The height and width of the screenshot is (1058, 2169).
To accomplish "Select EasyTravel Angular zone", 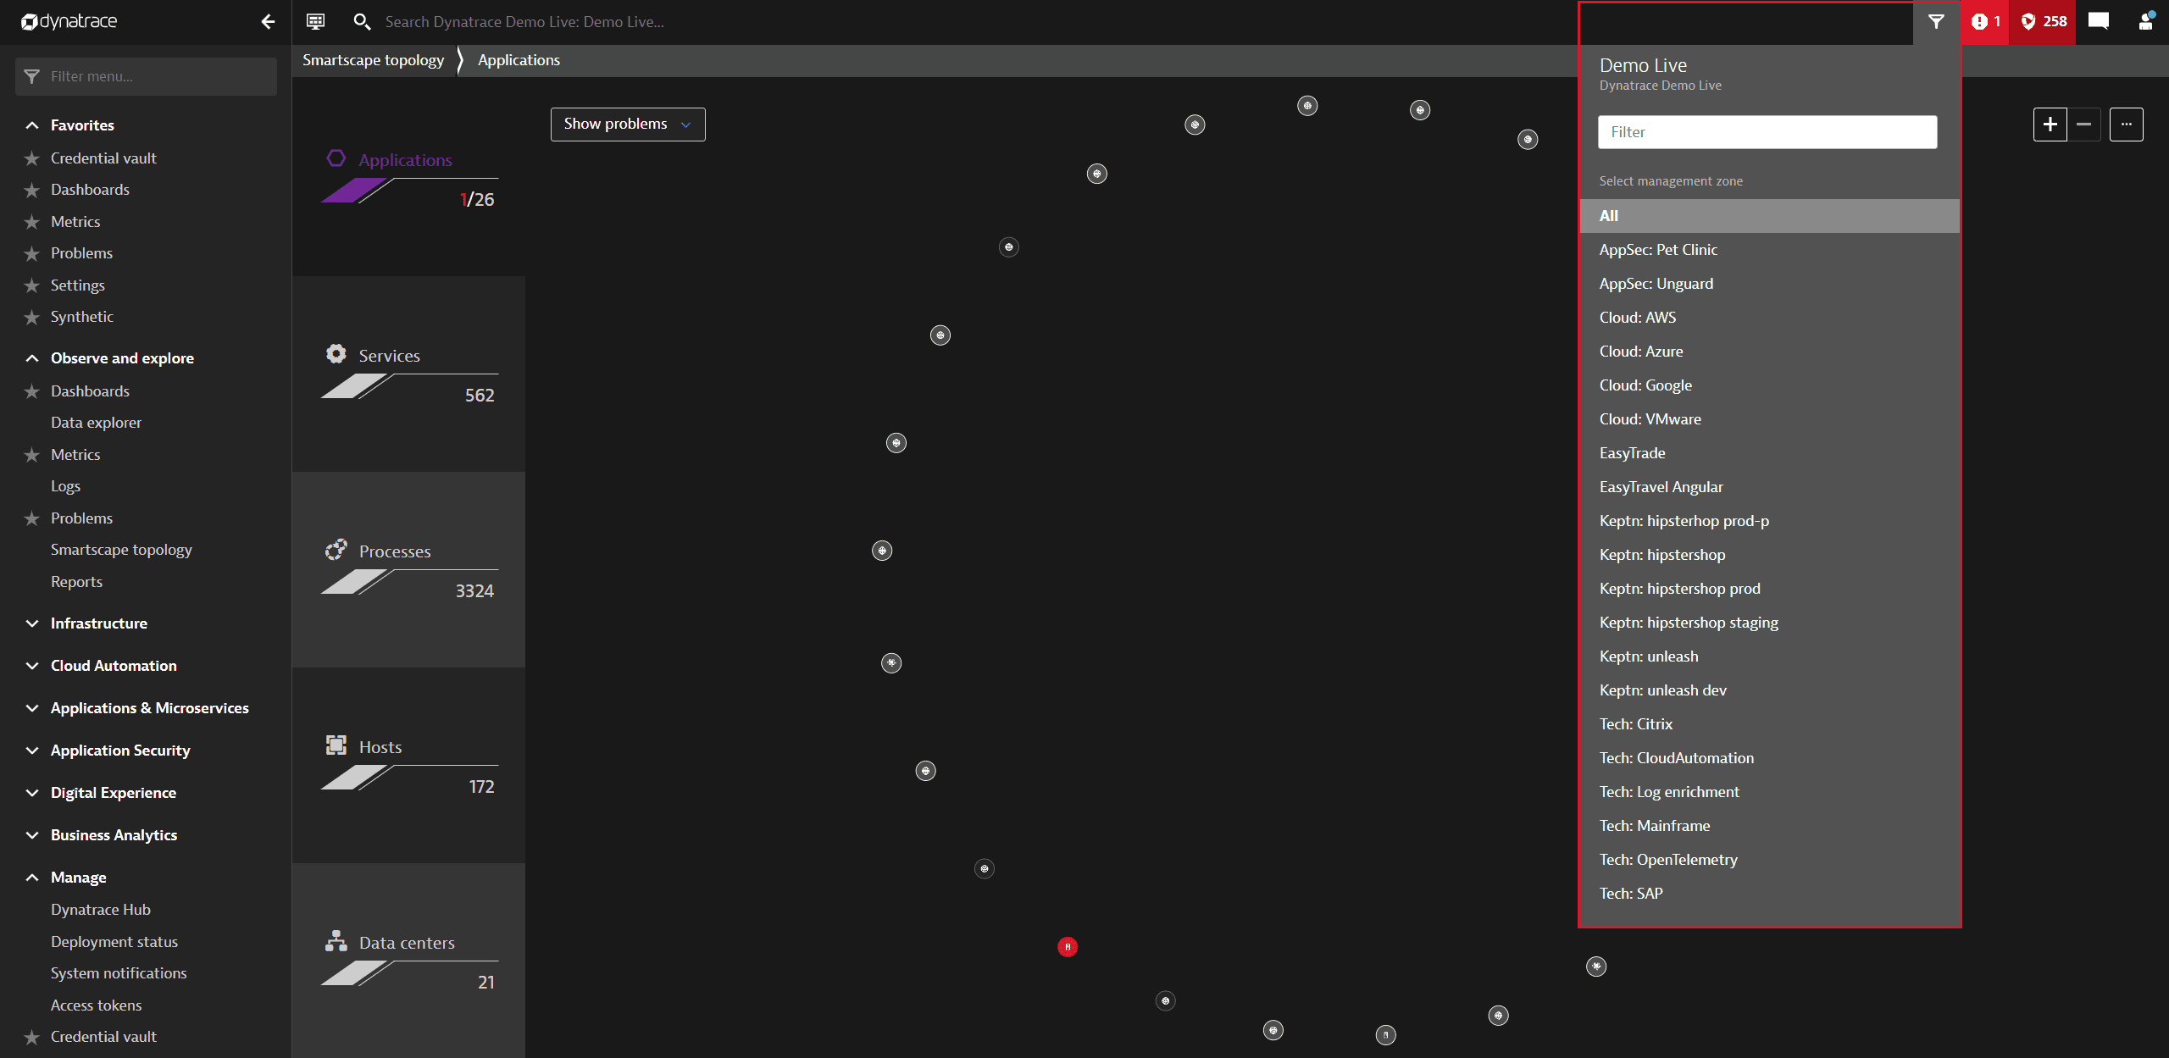I will (x=1770, y=487).
